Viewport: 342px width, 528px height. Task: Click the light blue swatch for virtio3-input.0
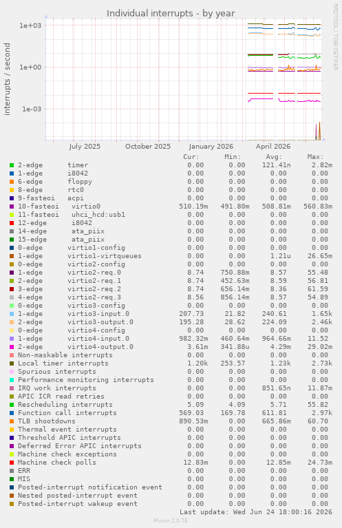point(12,314)
